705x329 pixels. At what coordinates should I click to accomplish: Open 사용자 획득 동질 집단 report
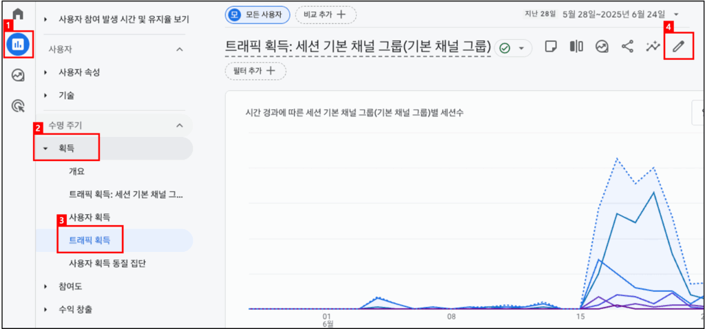pos(107,264)
